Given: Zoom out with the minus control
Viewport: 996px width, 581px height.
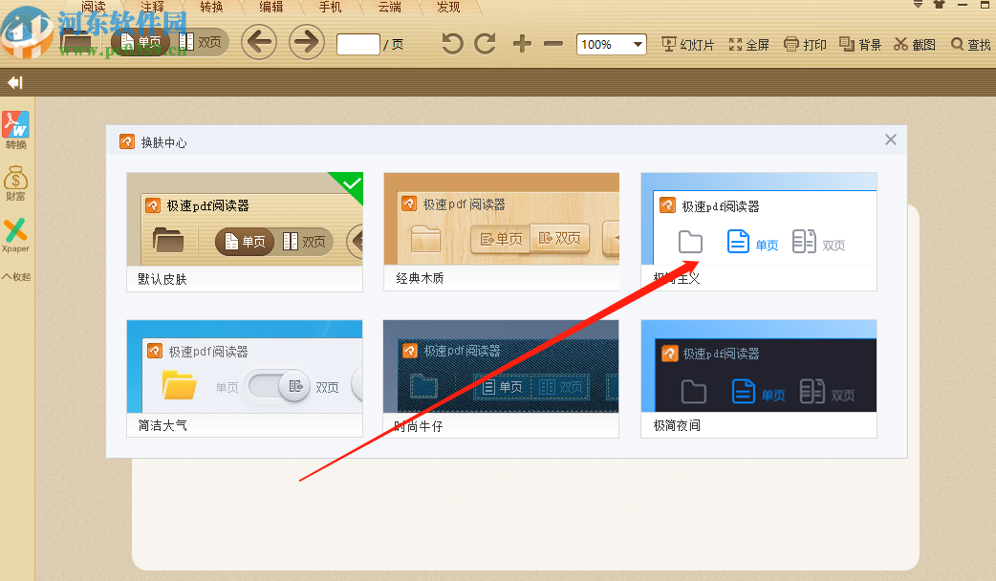Looking at the screenshot, I should click(x=552, y=44).
